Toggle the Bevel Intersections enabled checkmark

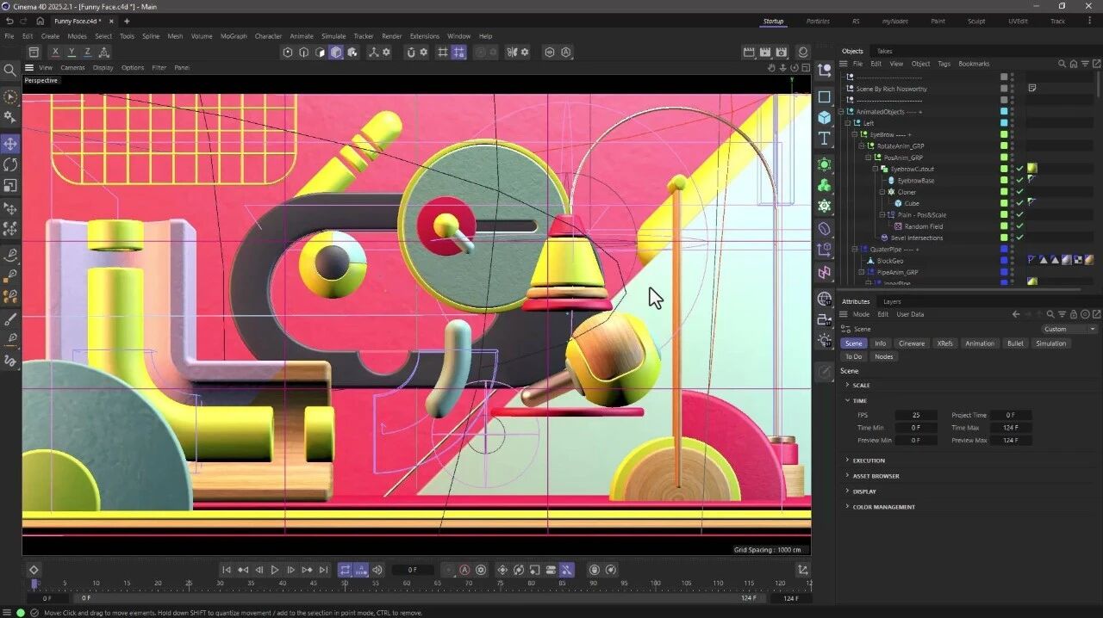click(1020, 238)
